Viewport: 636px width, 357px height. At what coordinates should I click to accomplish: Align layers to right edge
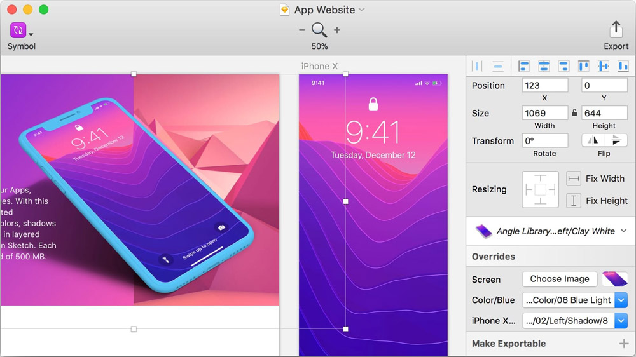(563, 66)
